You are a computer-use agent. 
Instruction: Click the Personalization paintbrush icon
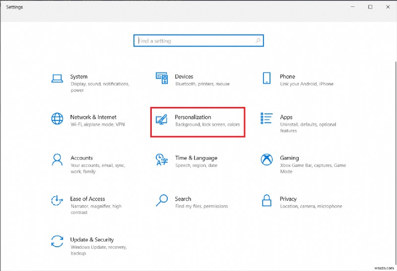[162, 119]
